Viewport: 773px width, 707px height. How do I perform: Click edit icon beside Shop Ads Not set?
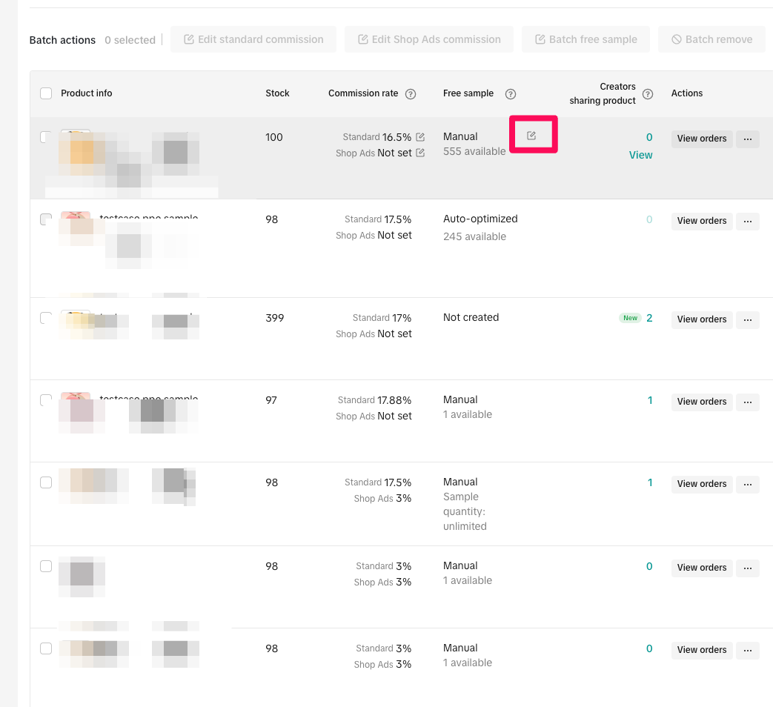click(420, 153)
